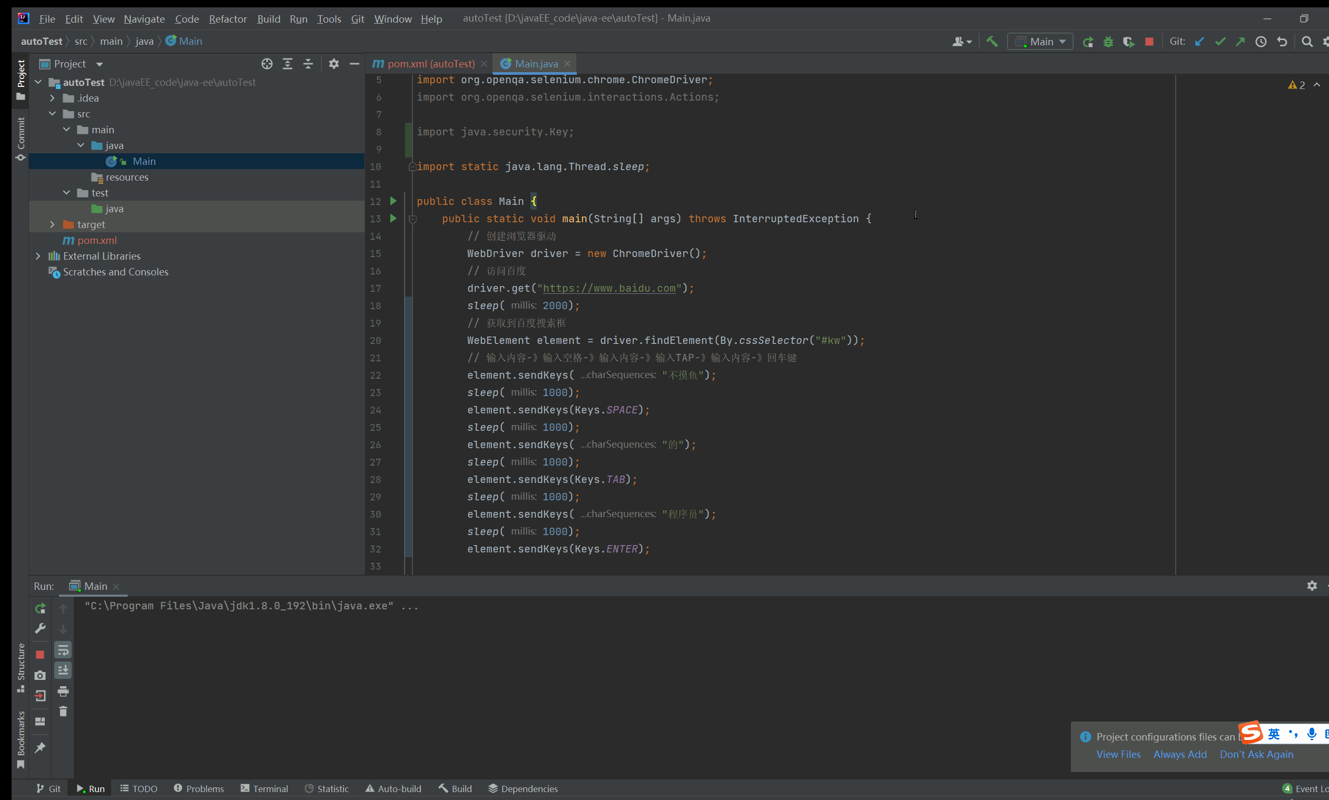Click the Run button in toolbar
This screenshot has width=1329, height=800.
coord(1089,41)
